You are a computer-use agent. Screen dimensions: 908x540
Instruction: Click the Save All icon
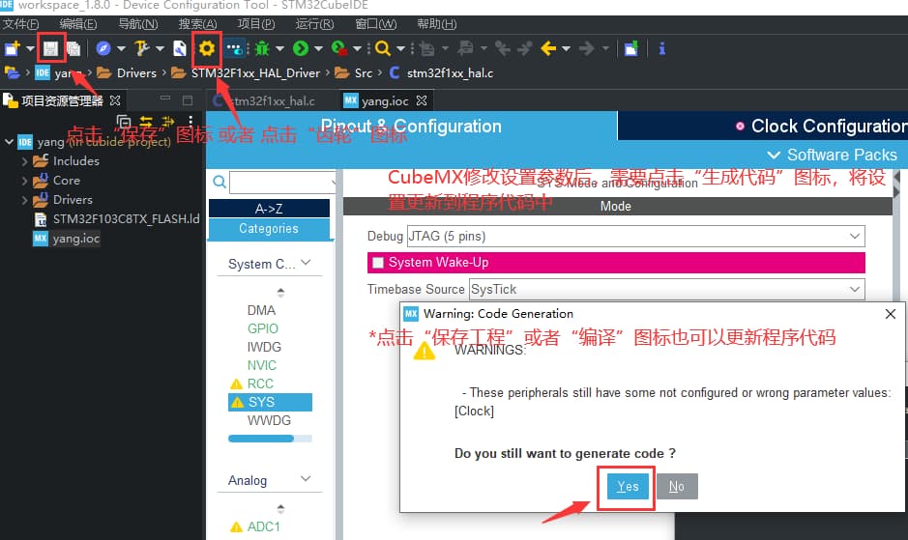(x=73, y=47)
